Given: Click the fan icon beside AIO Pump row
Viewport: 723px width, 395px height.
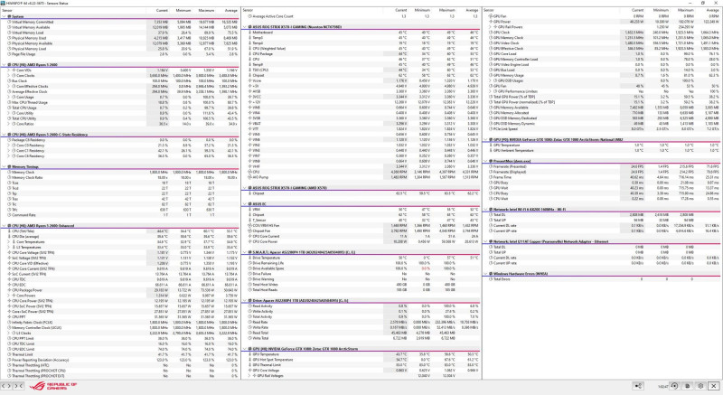Looking at the screenshot, I should [x=250, y=177].
